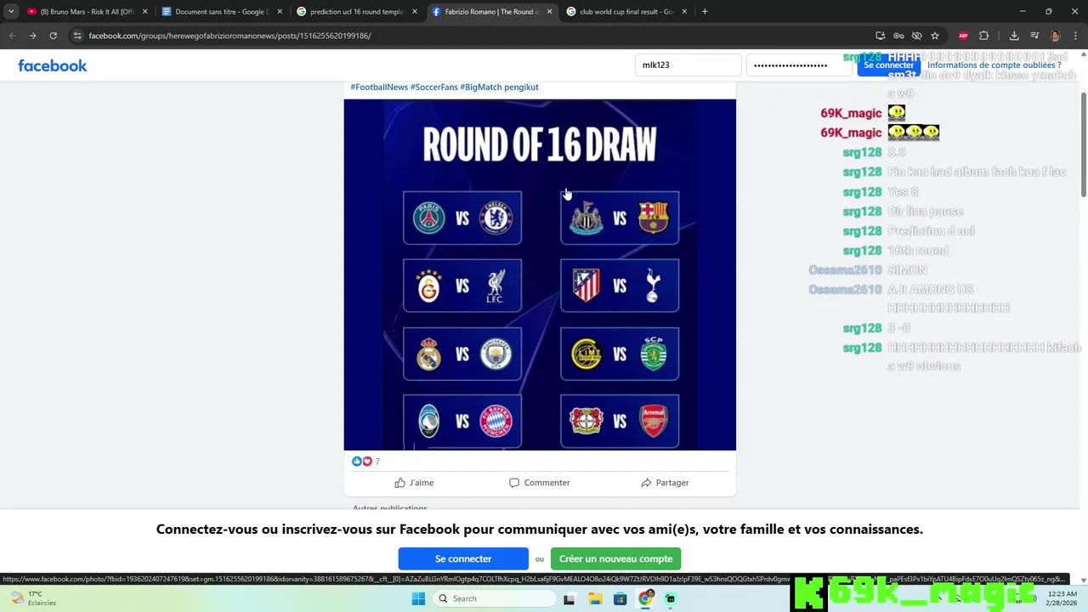Switch to Document sans titre Google Docs tab
The image size is (1088, 612).
(221, 12)
